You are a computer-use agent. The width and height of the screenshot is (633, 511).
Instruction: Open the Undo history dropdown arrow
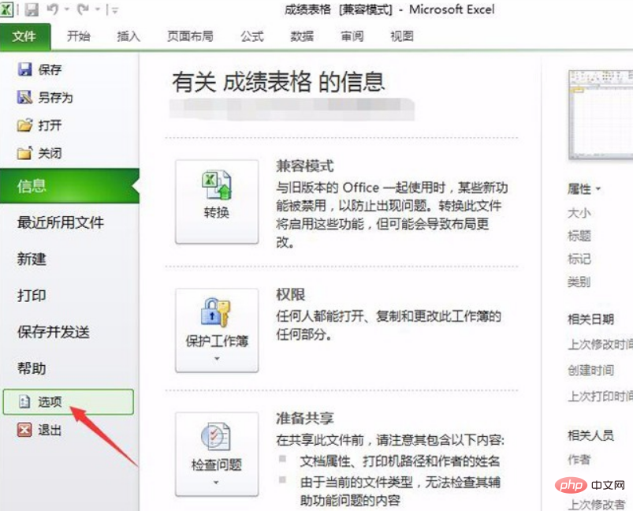coord(66,9)
